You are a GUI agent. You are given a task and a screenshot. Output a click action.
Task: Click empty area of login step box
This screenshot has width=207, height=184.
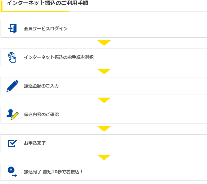point(137,29)
